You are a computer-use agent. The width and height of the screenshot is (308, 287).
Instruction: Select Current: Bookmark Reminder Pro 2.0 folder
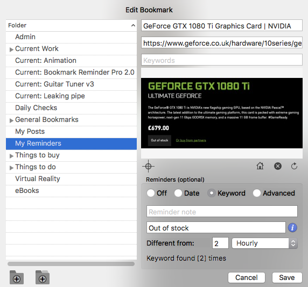[71, 73]
